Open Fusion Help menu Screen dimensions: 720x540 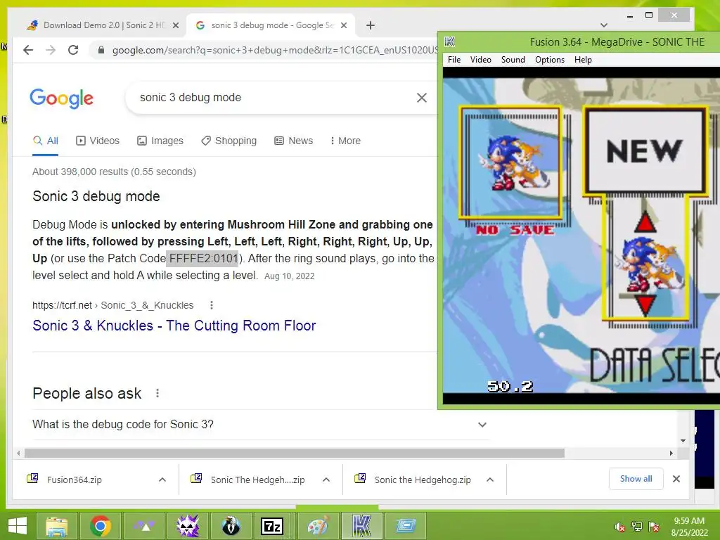click(583, 60)
